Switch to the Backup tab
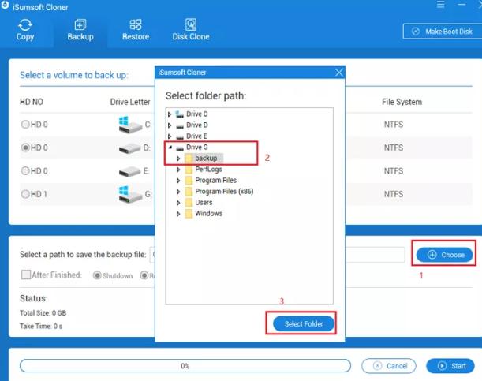Screen dimensions: 482x381 [x=80, y=31]
